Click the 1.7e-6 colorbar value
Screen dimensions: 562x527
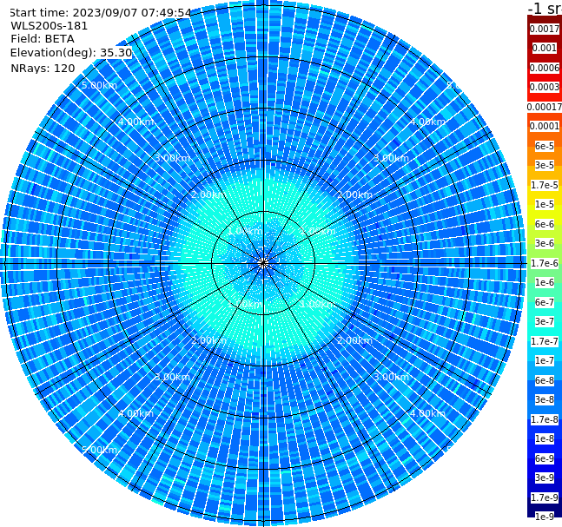click(545, 263)
